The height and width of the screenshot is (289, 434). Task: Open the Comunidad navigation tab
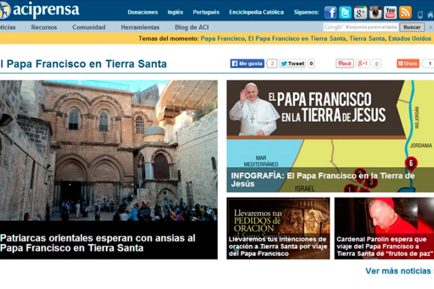coord(88,27)
